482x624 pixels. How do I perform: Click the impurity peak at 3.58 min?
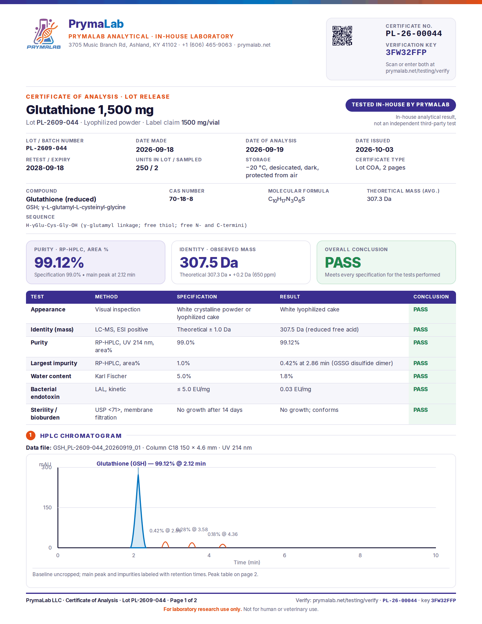[192, 545]
